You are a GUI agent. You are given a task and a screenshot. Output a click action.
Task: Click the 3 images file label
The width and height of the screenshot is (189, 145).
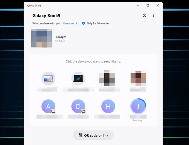(61, 37)
